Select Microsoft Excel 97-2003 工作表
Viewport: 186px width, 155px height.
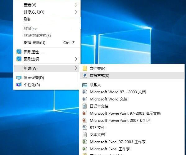(x=132, y=142)
